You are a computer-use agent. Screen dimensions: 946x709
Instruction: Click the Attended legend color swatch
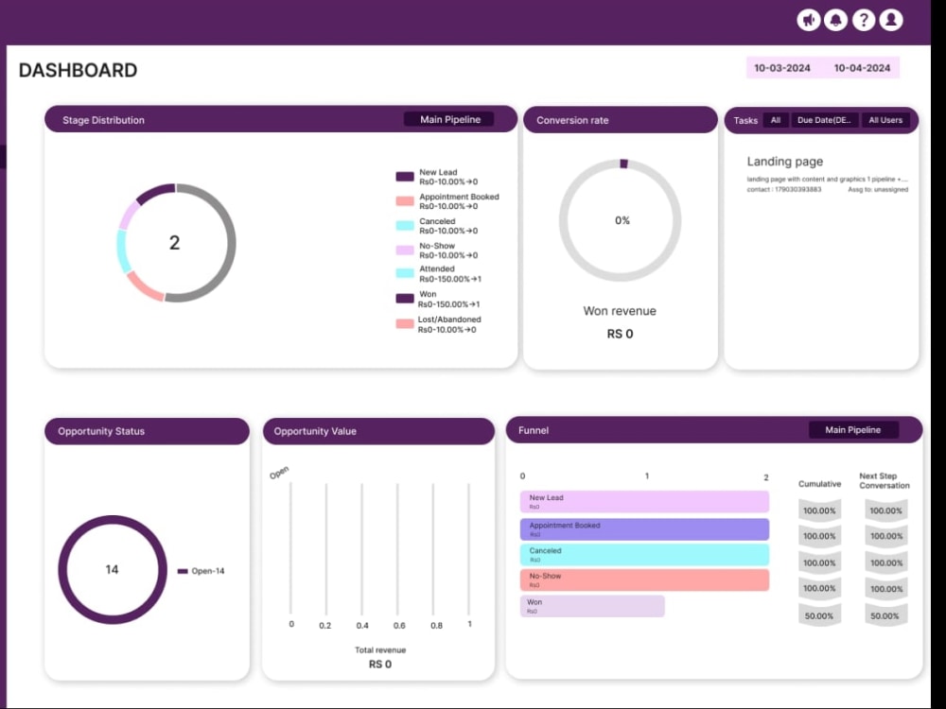405,273
